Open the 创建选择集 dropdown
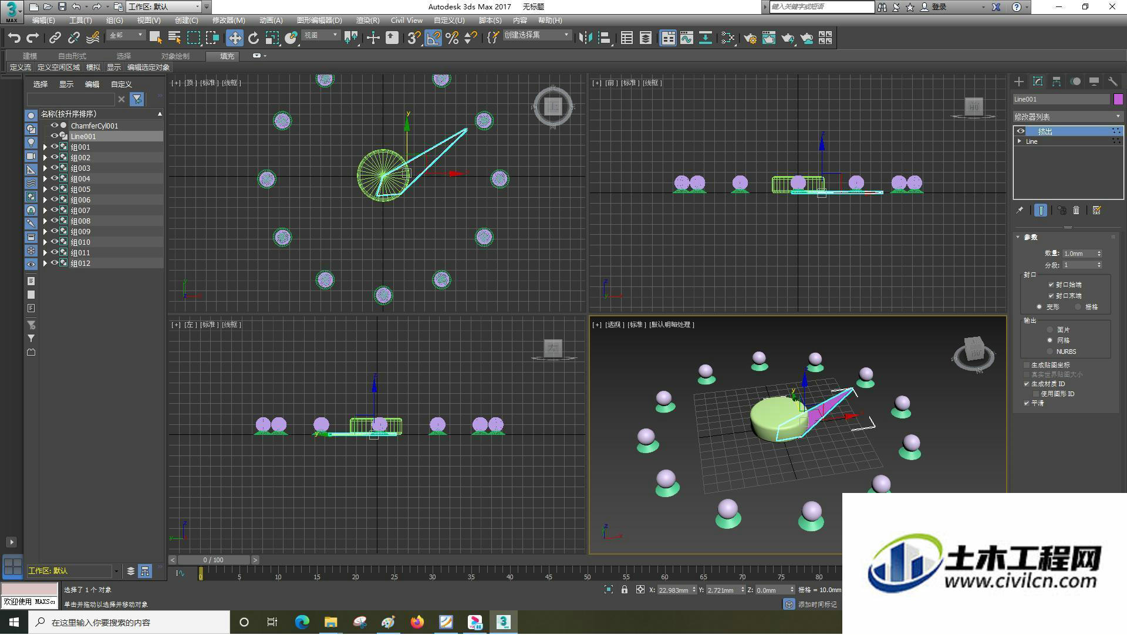 [537, 35]
